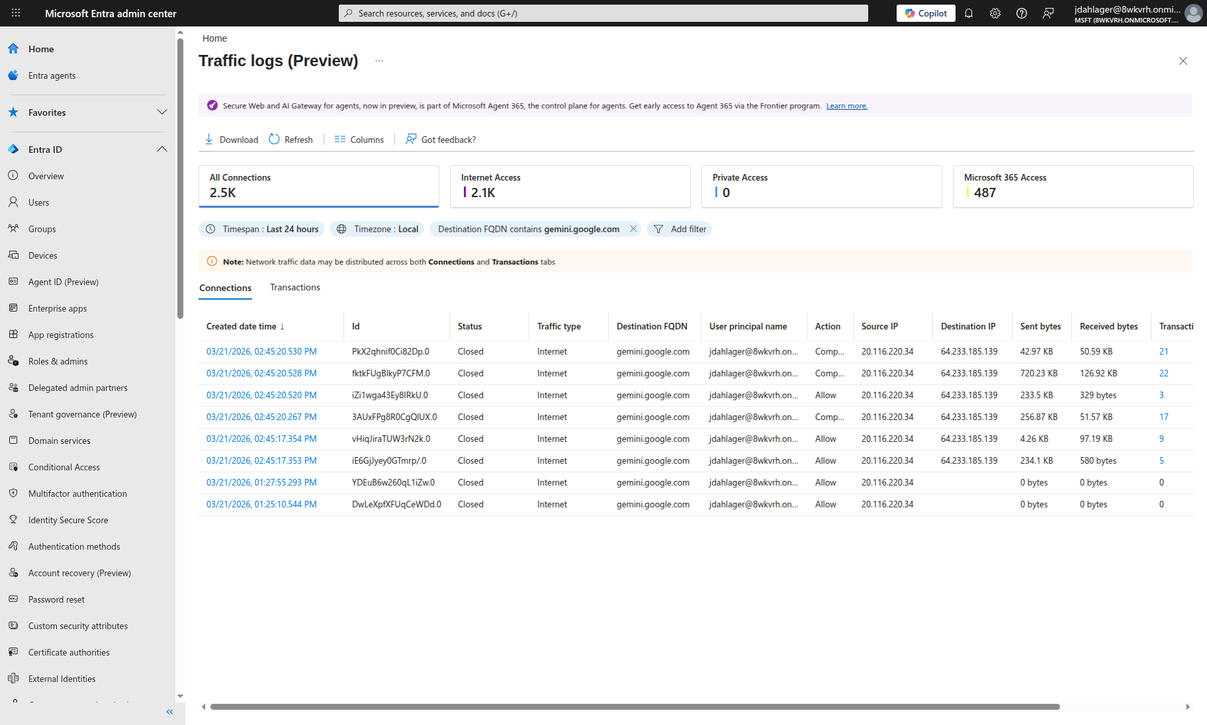
Task: Open the Learn more link
Action: pyautogui.click(x=846, y=105)
